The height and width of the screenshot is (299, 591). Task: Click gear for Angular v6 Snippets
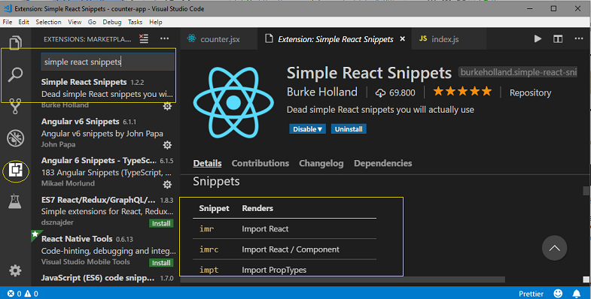[x=167, y=145]
